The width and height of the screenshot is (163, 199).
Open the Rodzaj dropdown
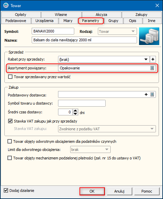(133, 31)
